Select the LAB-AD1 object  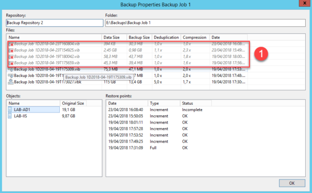click(22, 109)
